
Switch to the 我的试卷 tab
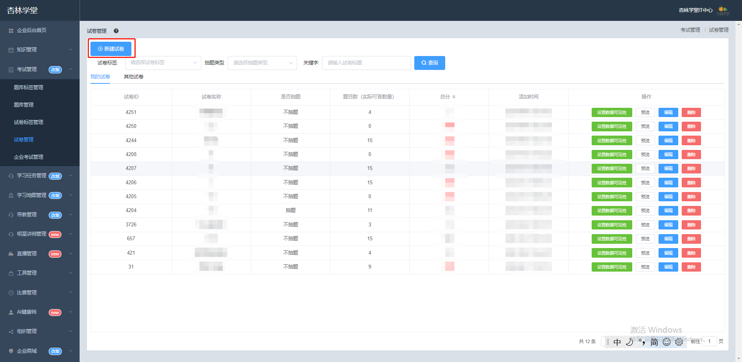point(100,76)
